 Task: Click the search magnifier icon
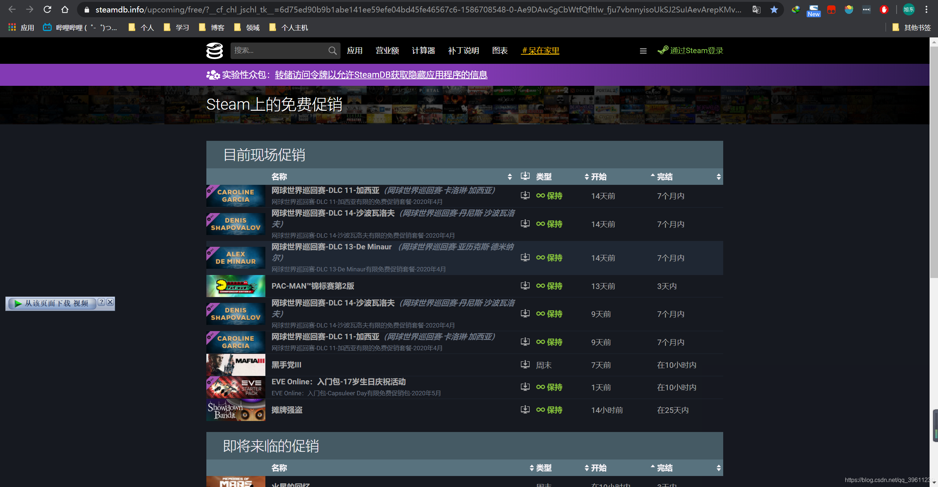(332, 51)
